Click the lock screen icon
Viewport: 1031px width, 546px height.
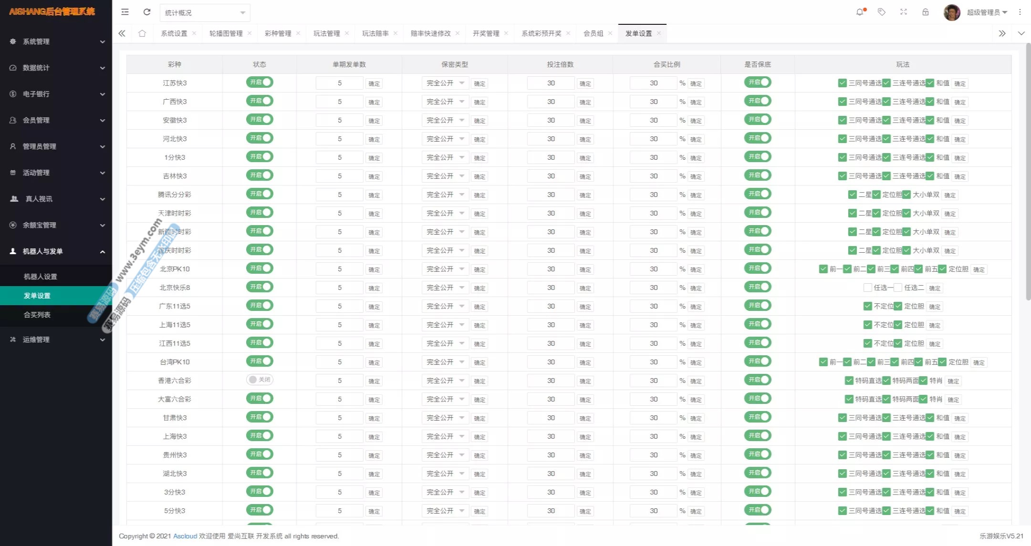pos(926,12)
